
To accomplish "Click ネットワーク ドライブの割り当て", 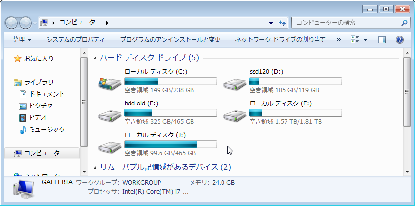I will [280, 40].
